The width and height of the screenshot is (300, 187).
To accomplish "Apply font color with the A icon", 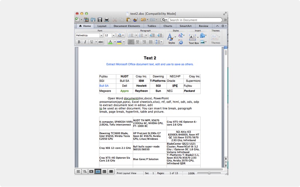I will pos(110,42).
